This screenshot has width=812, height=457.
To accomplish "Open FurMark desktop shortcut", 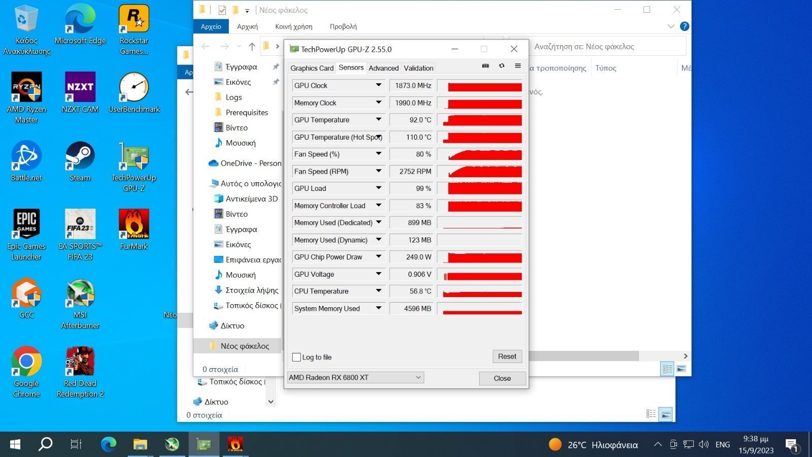I will tap(134, 230).
